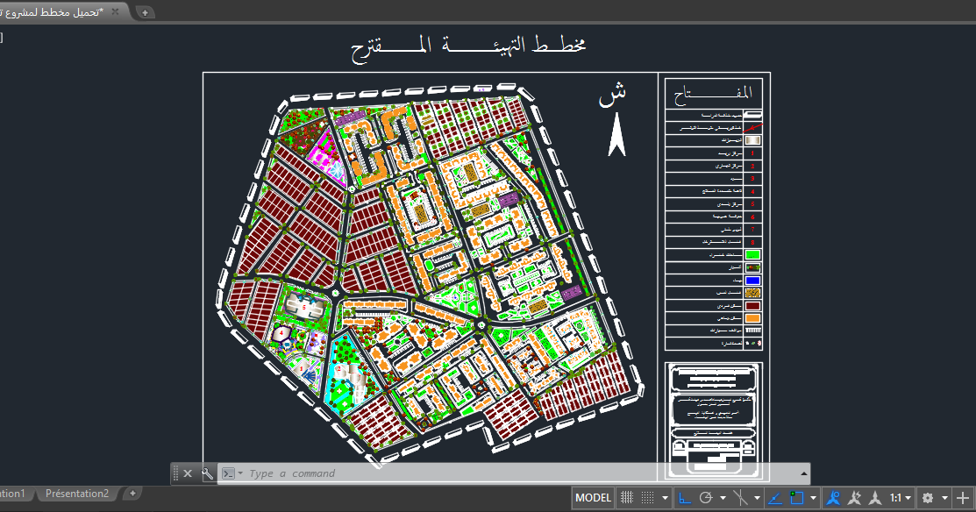
Task: Enable the Polar Tracking icon
Action: tap(708, 498)
